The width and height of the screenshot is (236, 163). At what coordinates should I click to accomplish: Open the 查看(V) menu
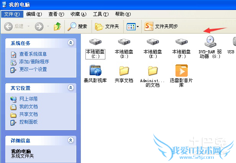[56, 14]
